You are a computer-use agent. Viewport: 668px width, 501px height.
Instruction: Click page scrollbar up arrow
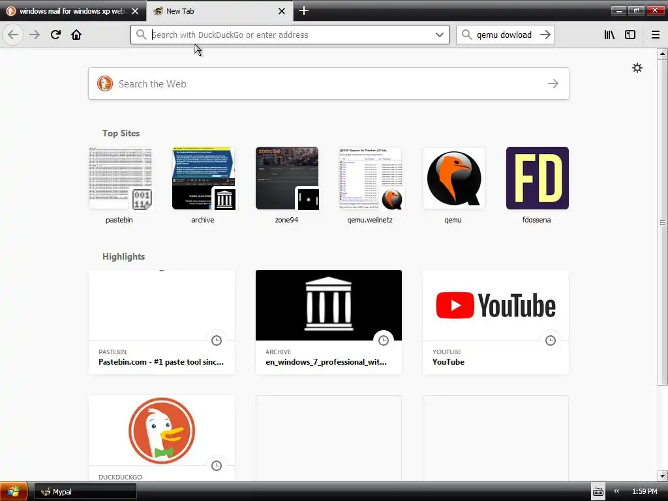click(662, 53)
